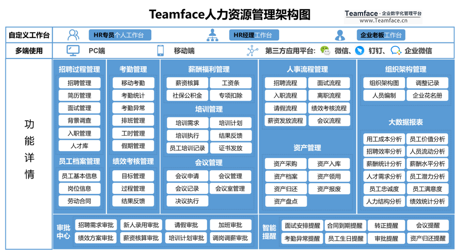Open the HR专员个人工作台 button
456x250 pixels.
click(x=120, y=35)
